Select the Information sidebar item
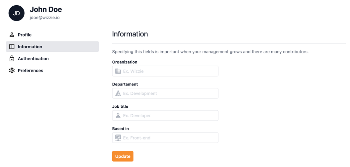This screenshot has width=350, height=167. pos(30,47)
